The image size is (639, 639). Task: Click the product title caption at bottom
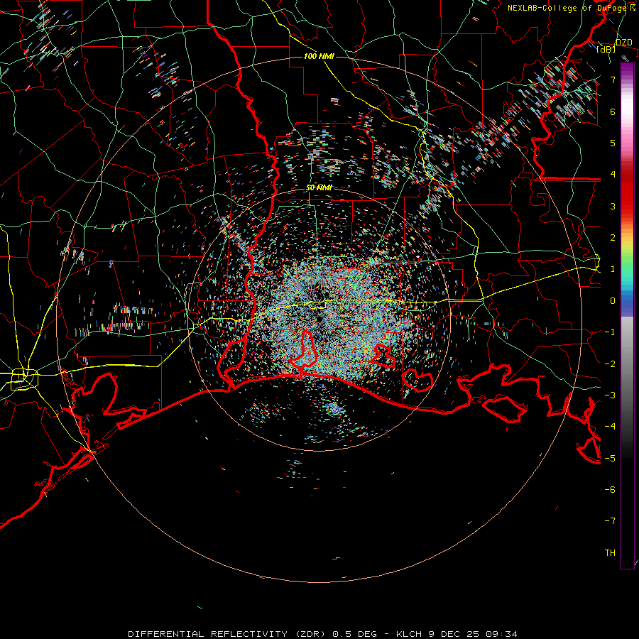[x=322, y=634]
